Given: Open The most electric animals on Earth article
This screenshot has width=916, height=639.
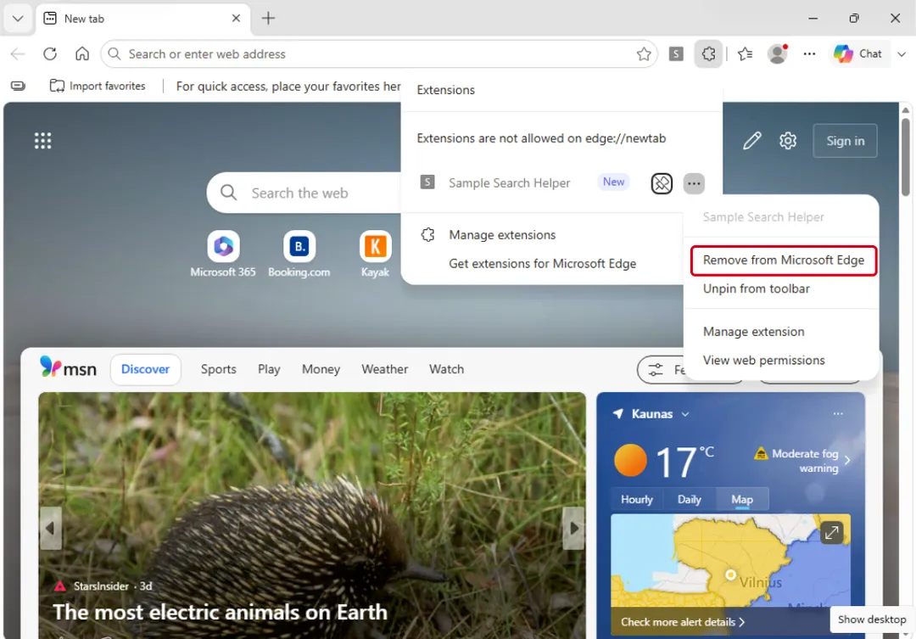Looking at the screenshot, I should [221, 612].
